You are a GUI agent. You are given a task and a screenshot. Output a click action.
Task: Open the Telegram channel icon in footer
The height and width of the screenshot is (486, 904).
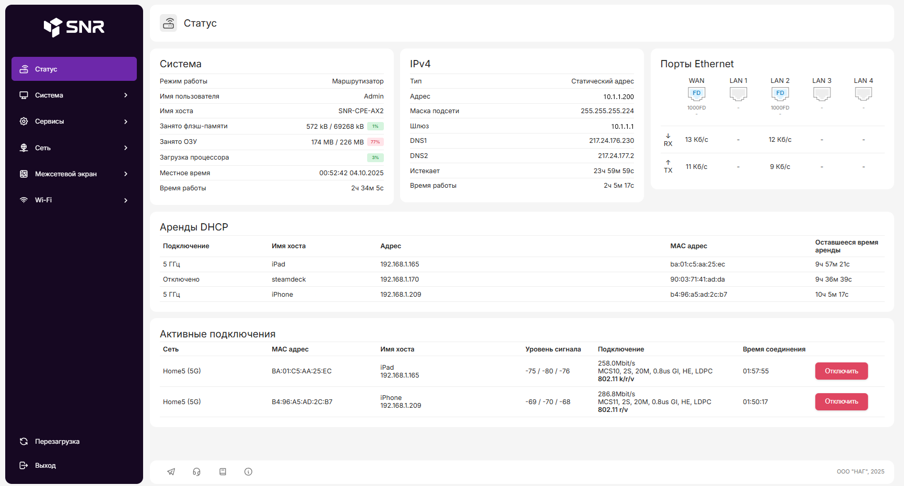click(x=171, y=472)
